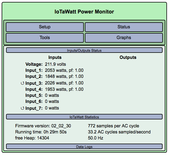Click the reverse arrow icon beside Input_7

tap(22, 108)
